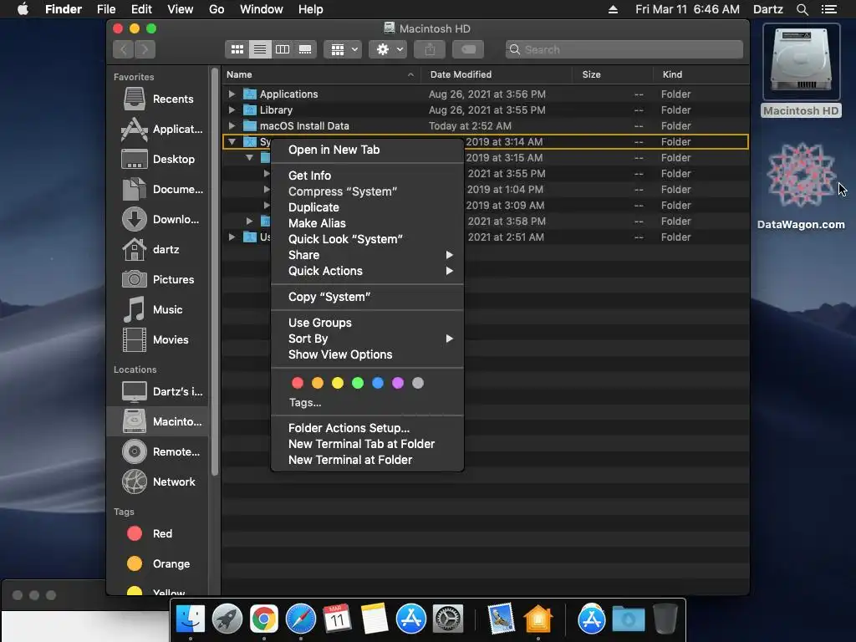Choose Compress "System"
The width and height of the screenshot is (856, 642).
click(368, 191)
